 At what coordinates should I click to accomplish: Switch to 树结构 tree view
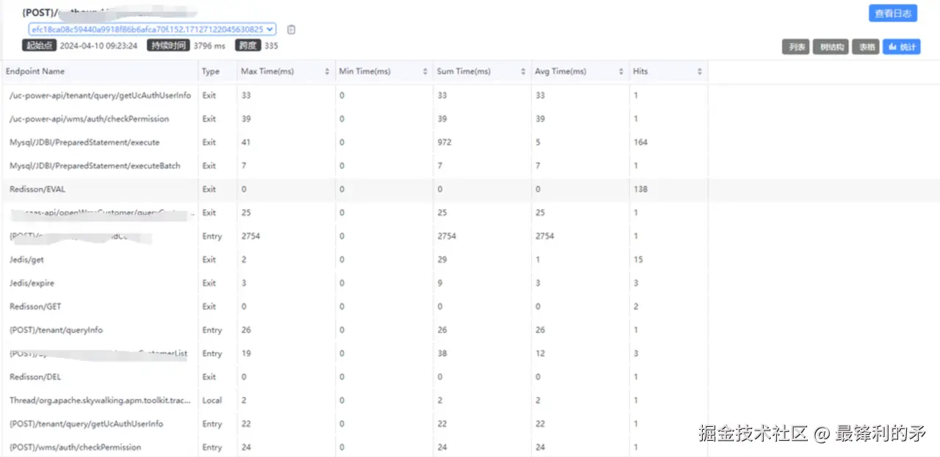click(x=831, y=47)
